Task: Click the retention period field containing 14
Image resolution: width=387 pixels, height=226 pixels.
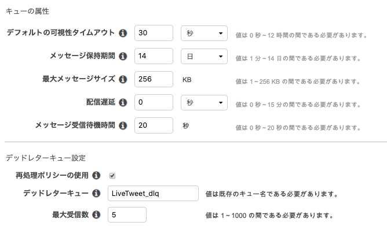Action: tap(154, 56)
